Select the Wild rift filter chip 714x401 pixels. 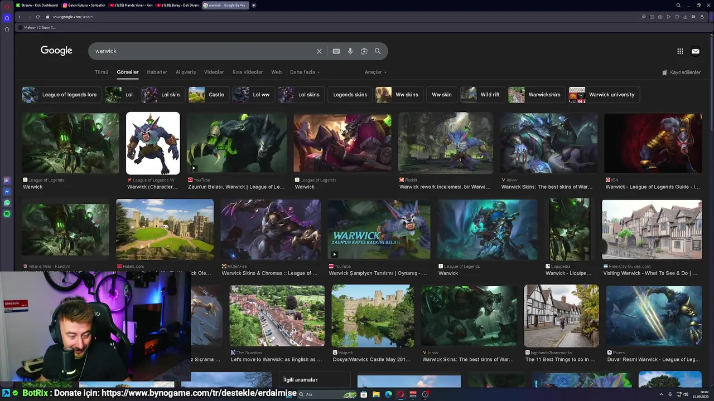coord(481,95)
